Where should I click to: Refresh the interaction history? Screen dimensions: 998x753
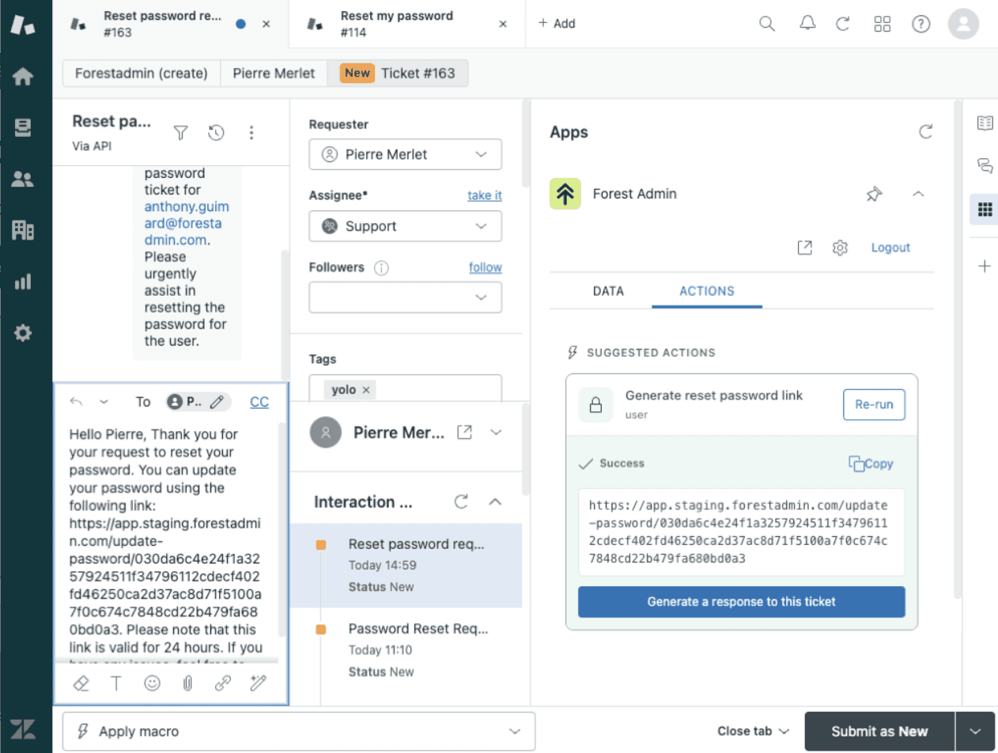click(462, 501)
